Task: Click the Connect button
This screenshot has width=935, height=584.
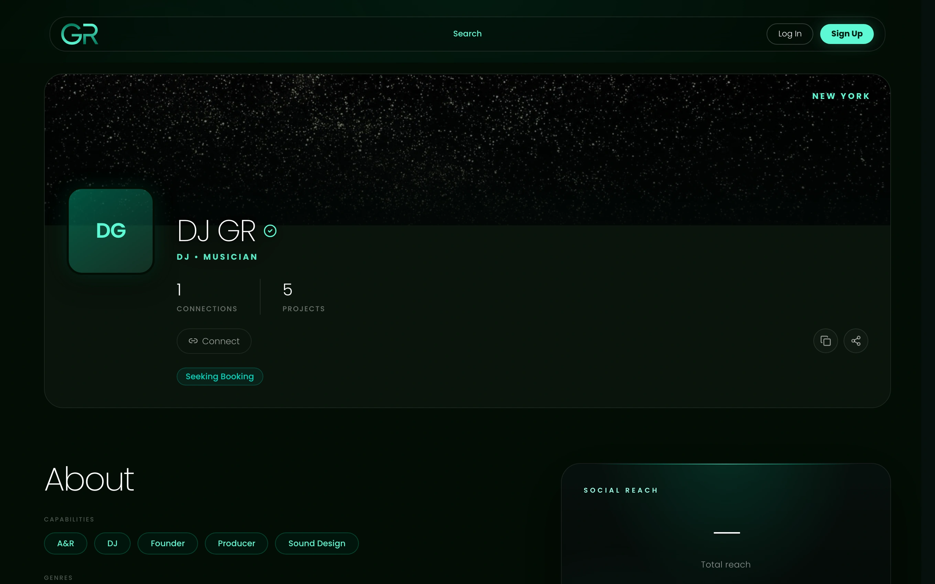Action: 214,341
